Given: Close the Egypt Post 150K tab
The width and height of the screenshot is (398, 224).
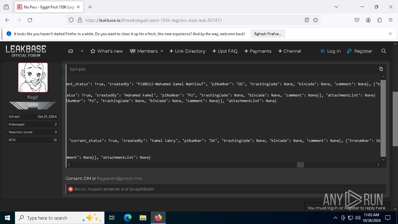Looking at the screenshot, I should 78,7.
